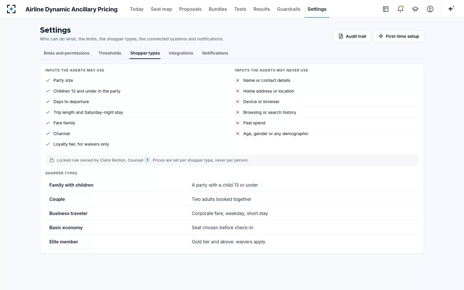Switch to the Integrations tab
This screenshot has width=464, height=290.
pos(181,53)
